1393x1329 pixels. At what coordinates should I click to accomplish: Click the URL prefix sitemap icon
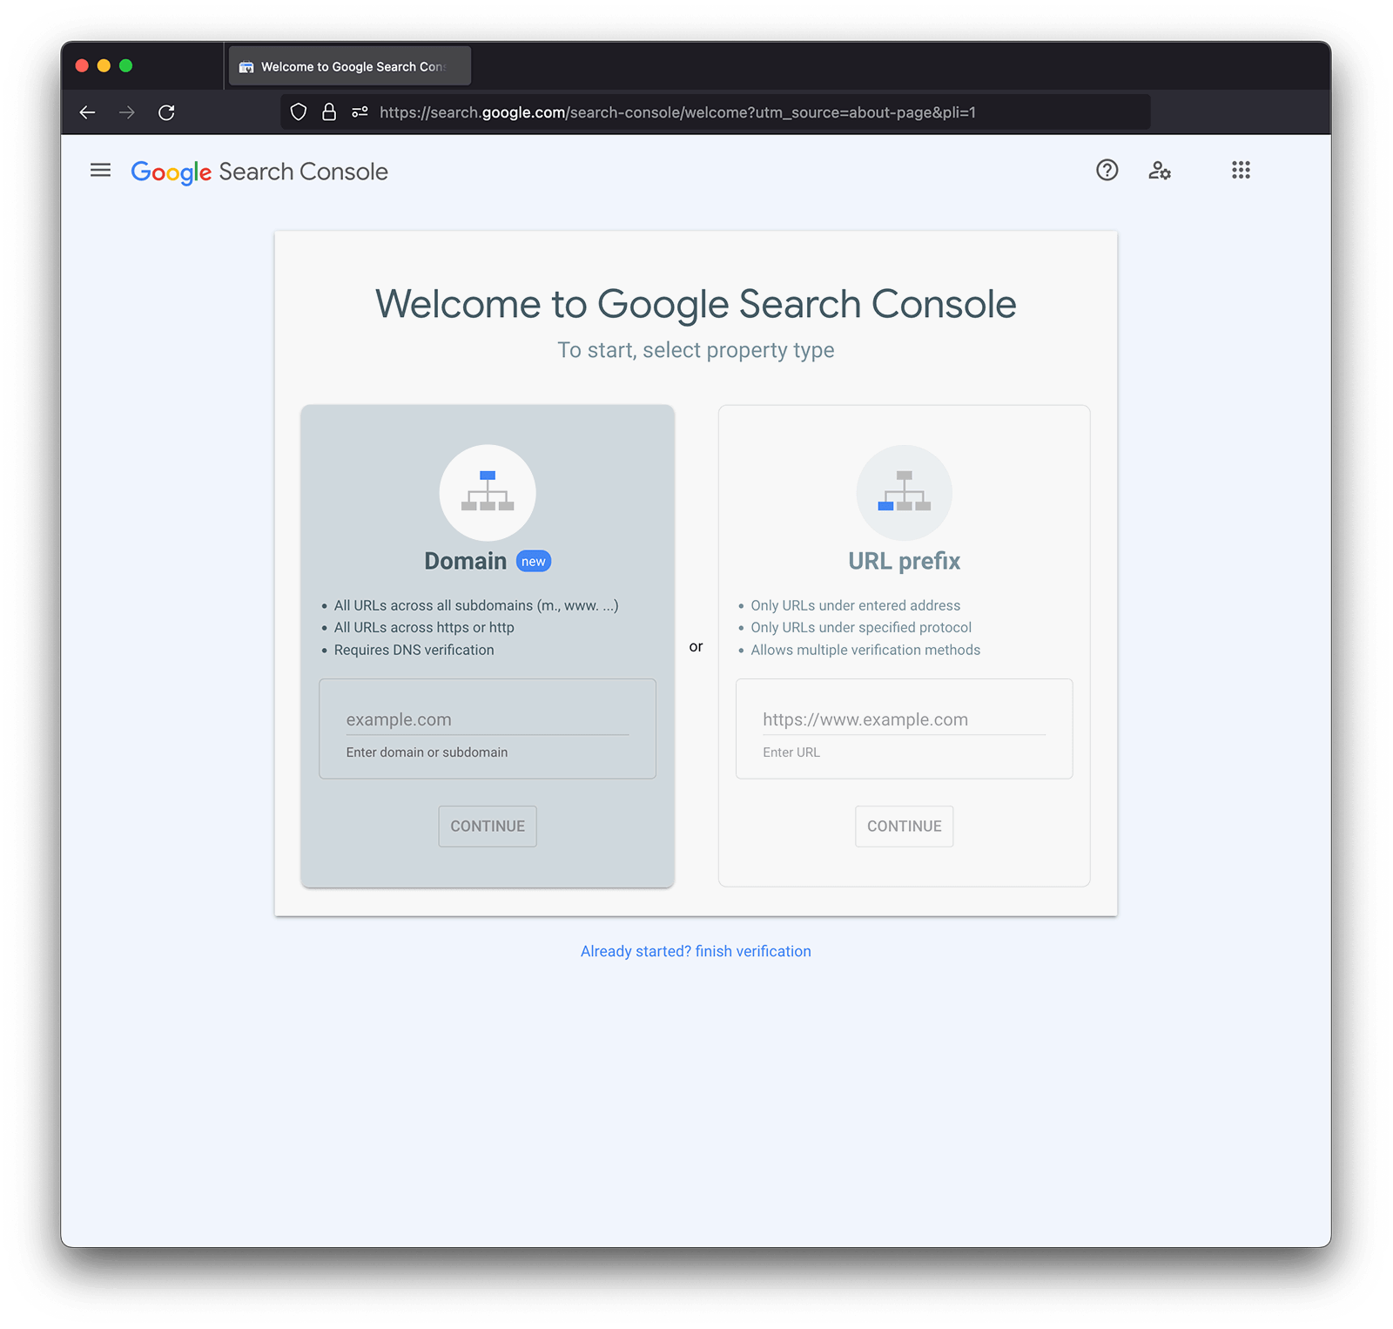tap(905, 493)
